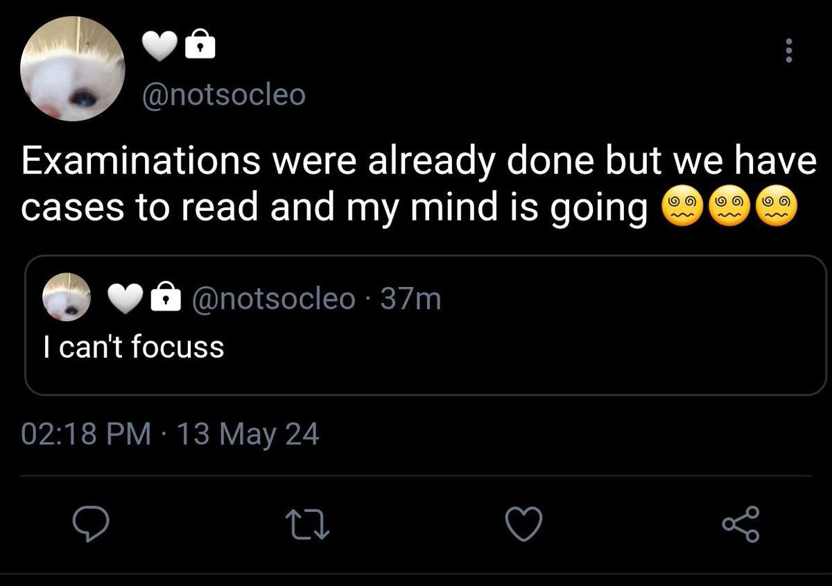Open the quoted tweet "I can't focuss"

(425, 325)
